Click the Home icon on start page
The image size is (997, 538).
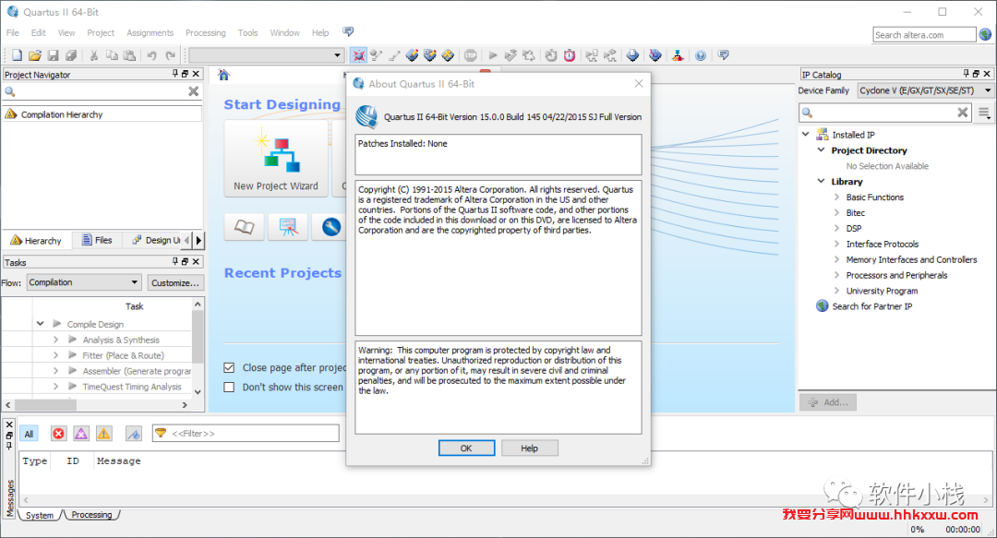(x=223, y=75)
